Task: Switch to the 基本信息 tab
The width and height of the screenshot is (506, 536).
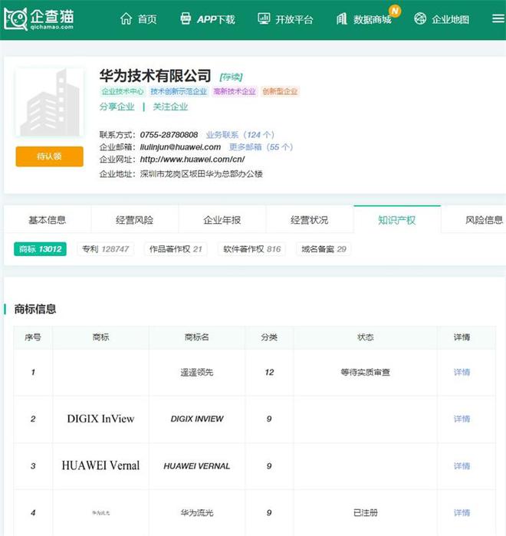Action: pyautogui.click(x=47, y=220)
